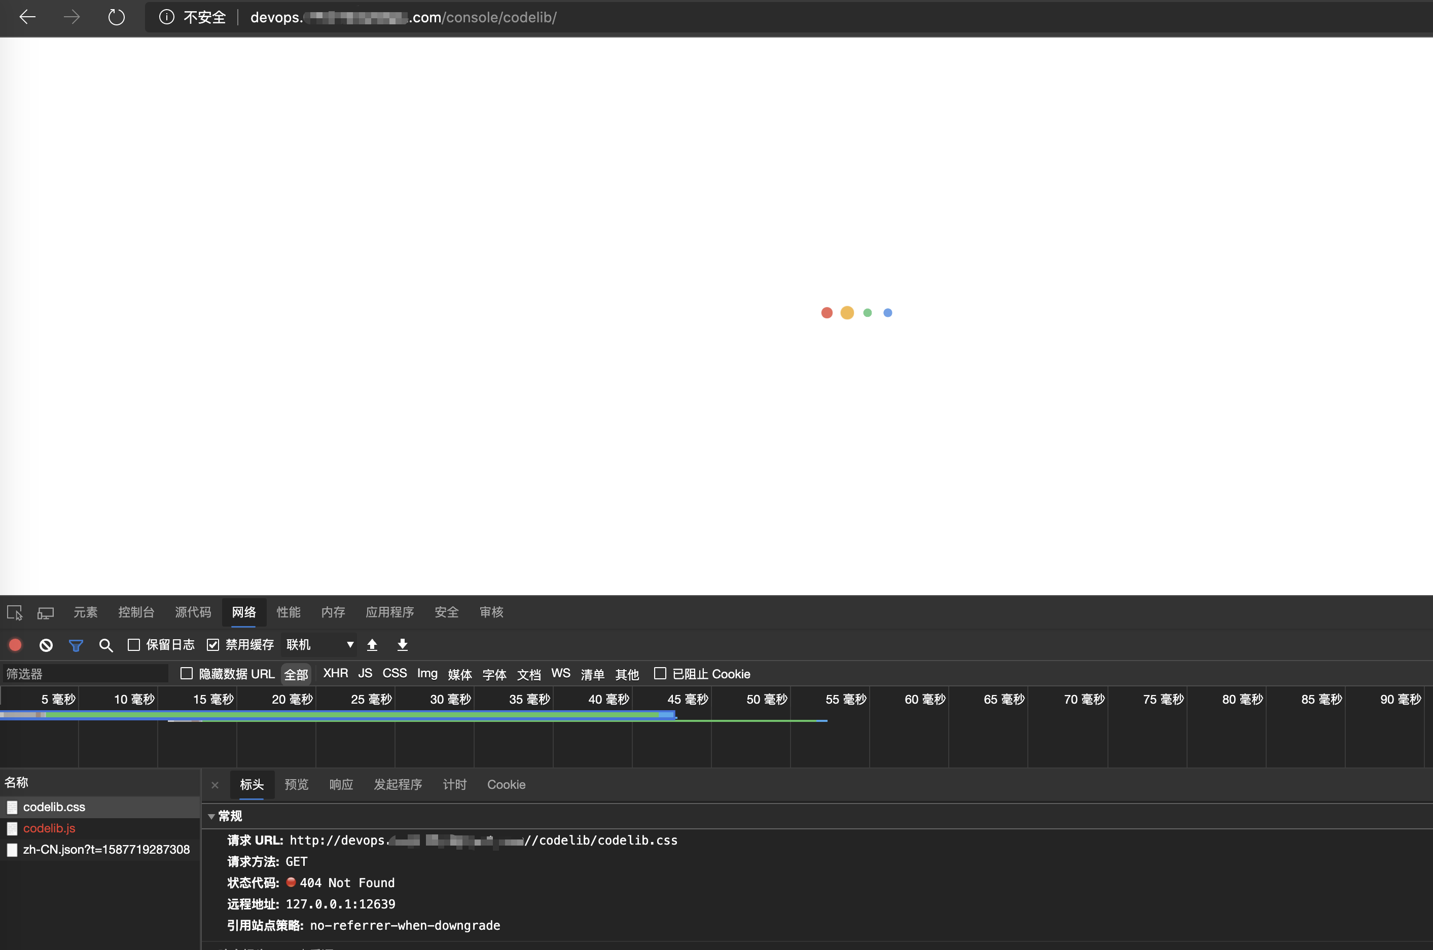
Task: Stop recording the network log
Action: pos(15,645)
